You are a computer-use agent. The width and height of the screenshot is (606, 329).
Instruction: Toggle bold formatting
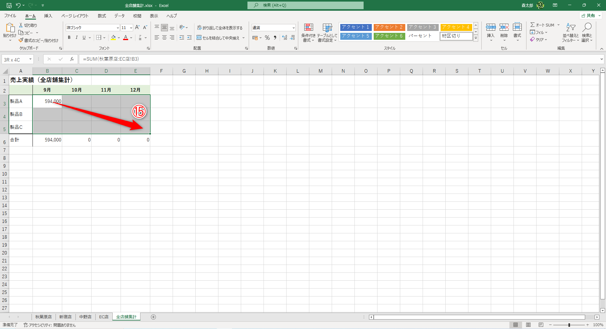pyautogui.click(x=69, y=38)
